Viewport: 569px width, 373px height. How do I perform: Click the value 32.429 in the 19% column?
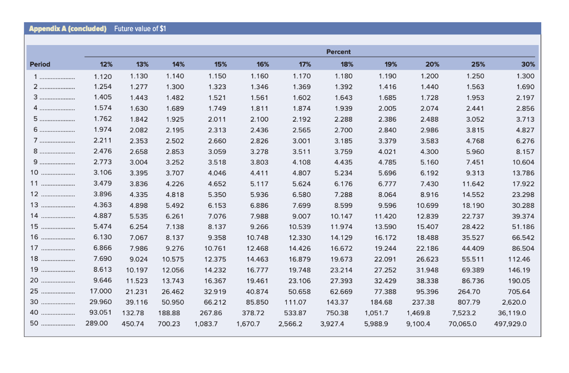[386, 281]
